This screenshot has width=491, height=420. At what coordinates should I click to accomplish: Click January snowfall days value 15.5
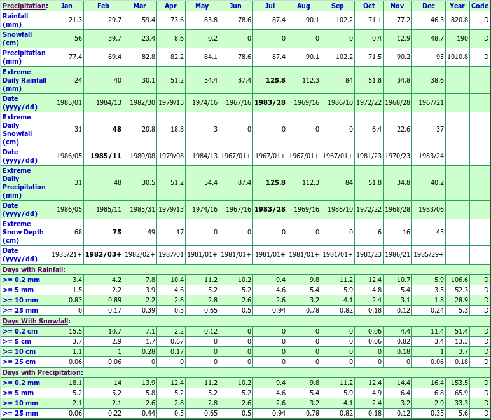[x=76, y=331]
